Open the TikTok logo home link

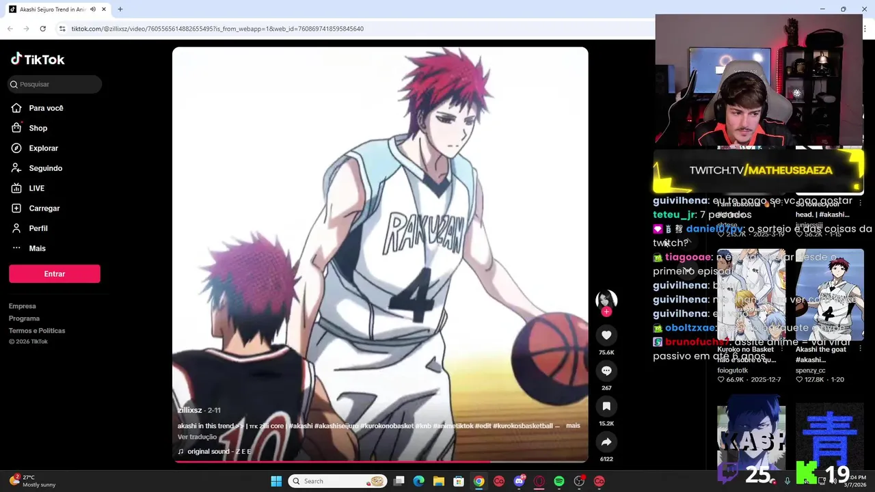pyautogui.click(x=38, y=59)
